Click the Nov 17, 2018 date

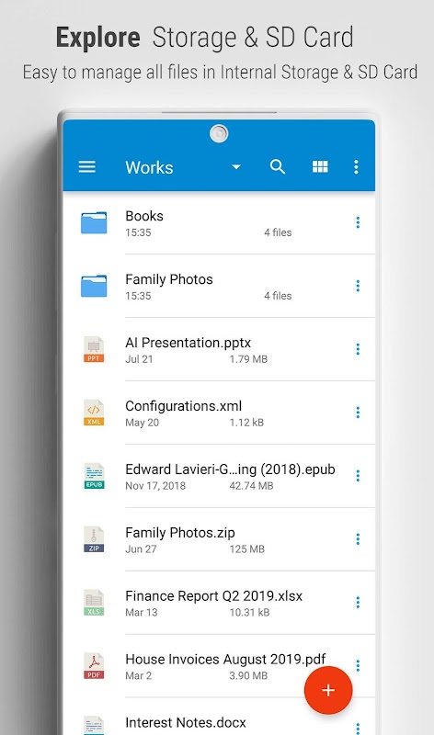pos(155,486)
